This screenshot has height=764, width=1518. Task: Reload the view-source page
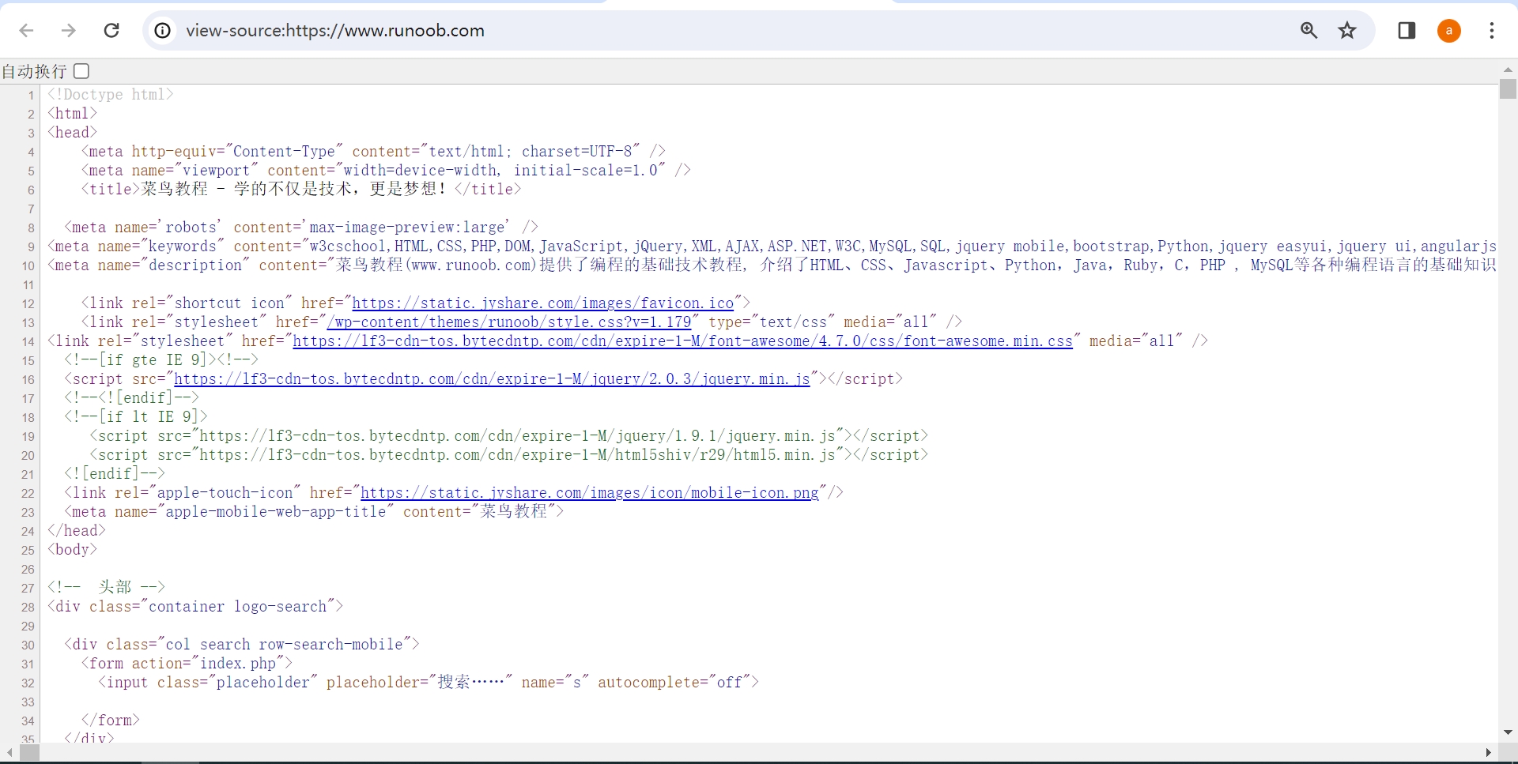click(111, 31)
